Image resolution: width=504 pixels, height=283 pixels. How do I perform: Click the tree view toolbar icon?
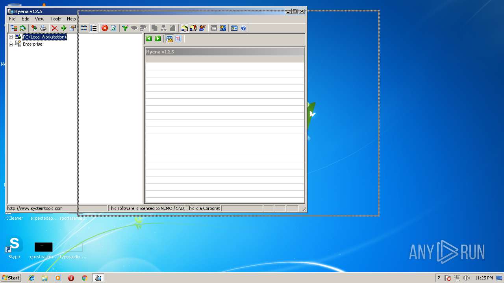tap(14, 28)
